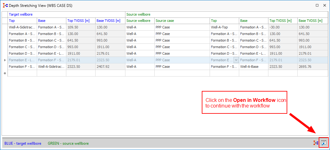Click the empty Source case cell in new row

pos(182,73)
